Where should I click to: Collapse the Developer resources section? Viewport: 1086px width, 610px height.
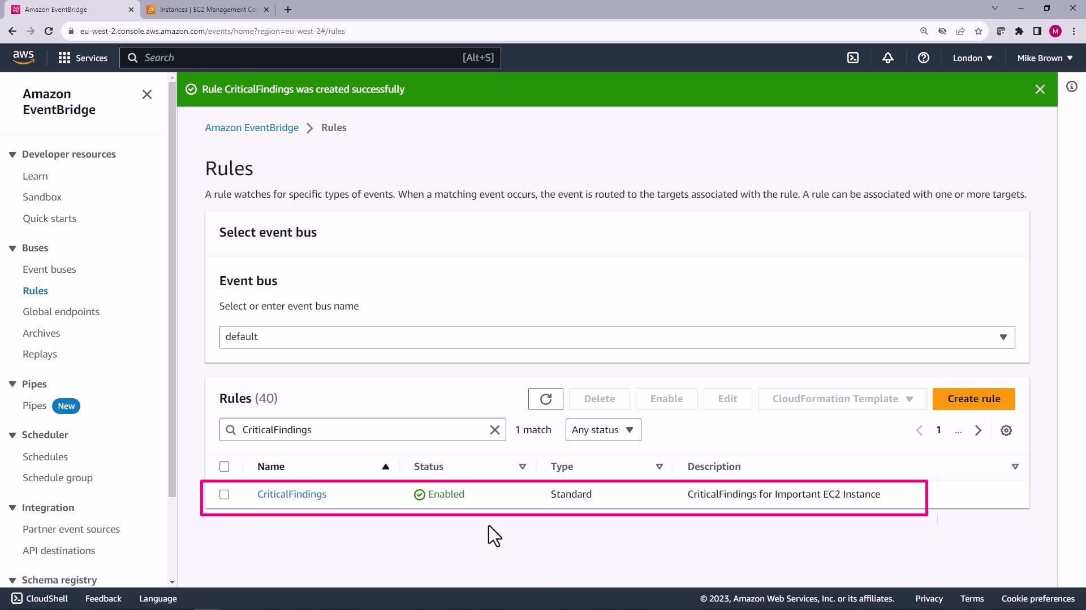click(12, 154)
